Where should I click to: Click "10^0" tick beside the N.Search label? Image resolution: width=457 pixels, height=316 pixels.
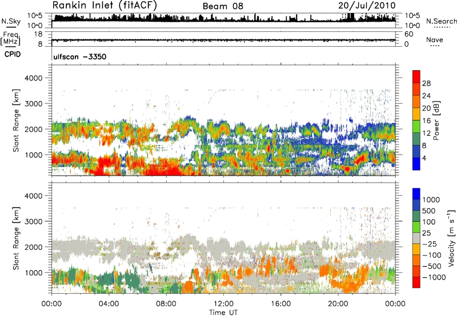coord(412,26)
